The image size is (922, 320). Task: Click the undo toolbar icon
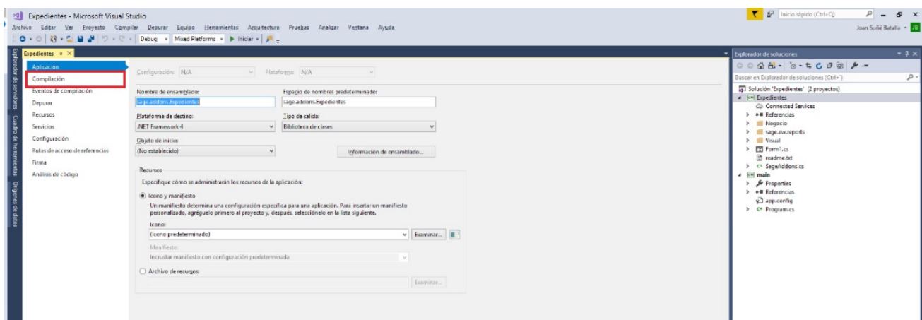click(x=105, y=39)
